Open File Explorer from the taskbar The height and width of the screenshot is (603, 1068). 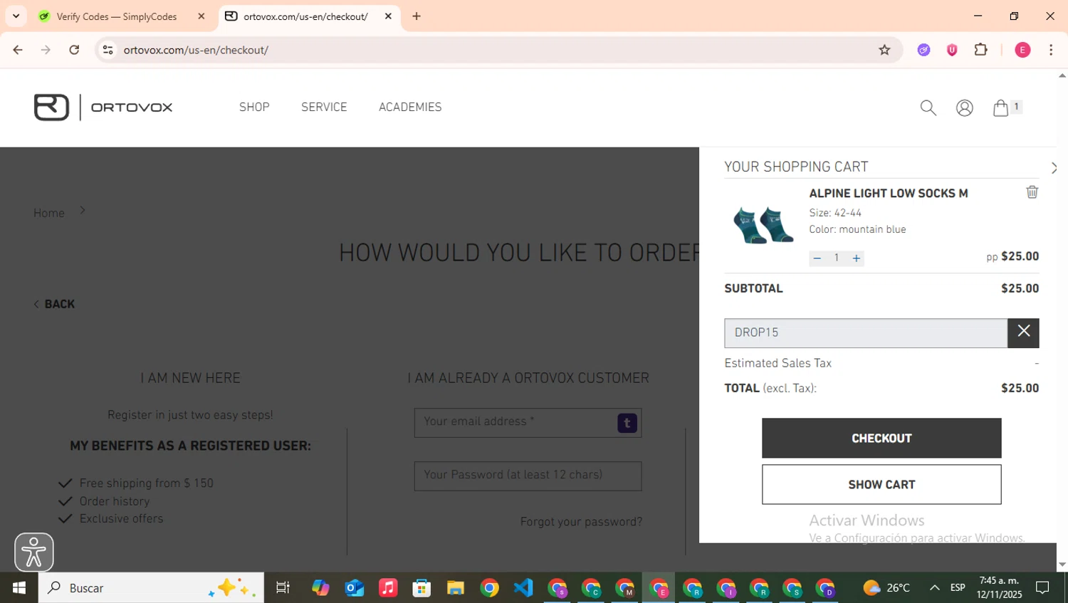point(456,588)
